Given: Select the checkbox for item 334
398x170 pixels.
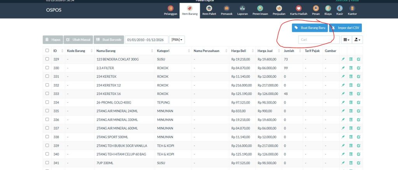Looking at the screenshot, I should click(x=47, y=102).
